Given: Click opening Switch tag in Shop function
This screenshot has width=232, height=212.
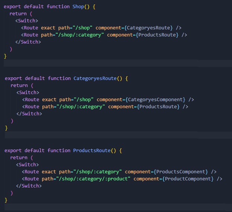Looking at the screenshot, I should (x=27, y=21).
